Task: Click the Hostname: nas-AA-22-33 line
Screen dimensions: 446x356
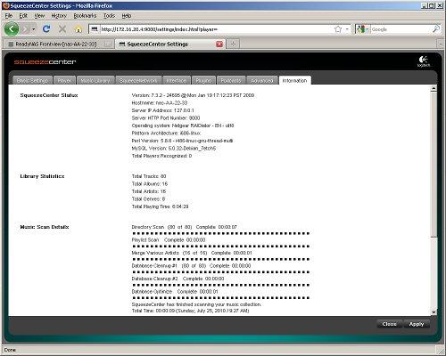Action: pos(160,103)
